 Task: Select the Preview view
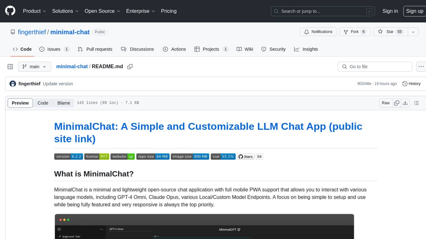[x=20, y=103]
